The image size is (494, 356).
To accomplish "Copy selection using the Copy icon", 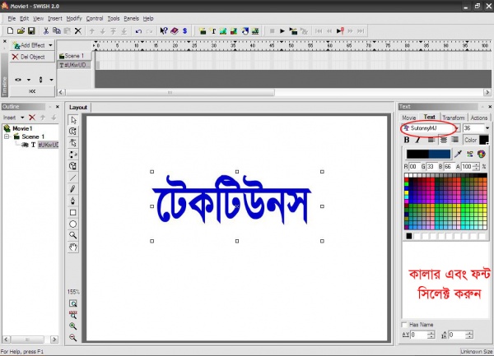I will click(x=57, y=30).
